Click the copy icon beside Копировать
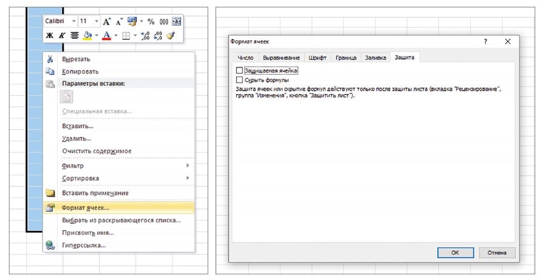This screenshot has height=279, width=541. pos(50,71)
